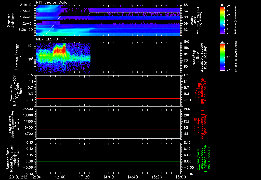Viewport: 261px width, 180px height.
Task: Click the 23500 scanner position tick
Action: tap(28, 109)
